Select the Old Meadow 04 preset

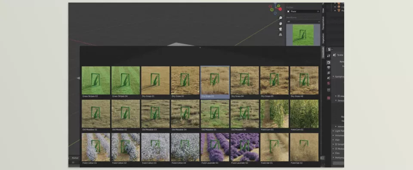click(185, 114)
